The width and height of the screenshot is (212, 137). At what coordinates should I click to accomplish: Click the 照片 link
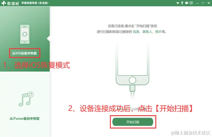click(x=158, y=32)
